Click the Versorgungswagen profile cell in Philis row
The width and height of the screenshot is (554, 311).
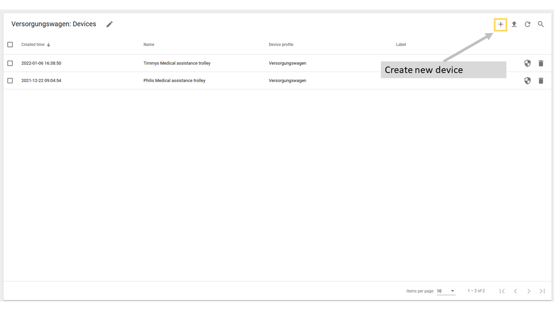point(287,81)
